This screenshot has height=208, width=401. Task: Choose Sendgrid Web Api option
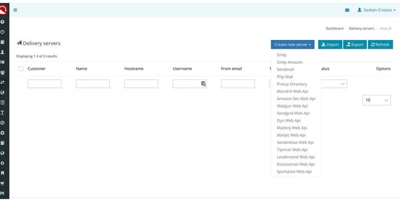pyautogui.click(x=293, y=113)
